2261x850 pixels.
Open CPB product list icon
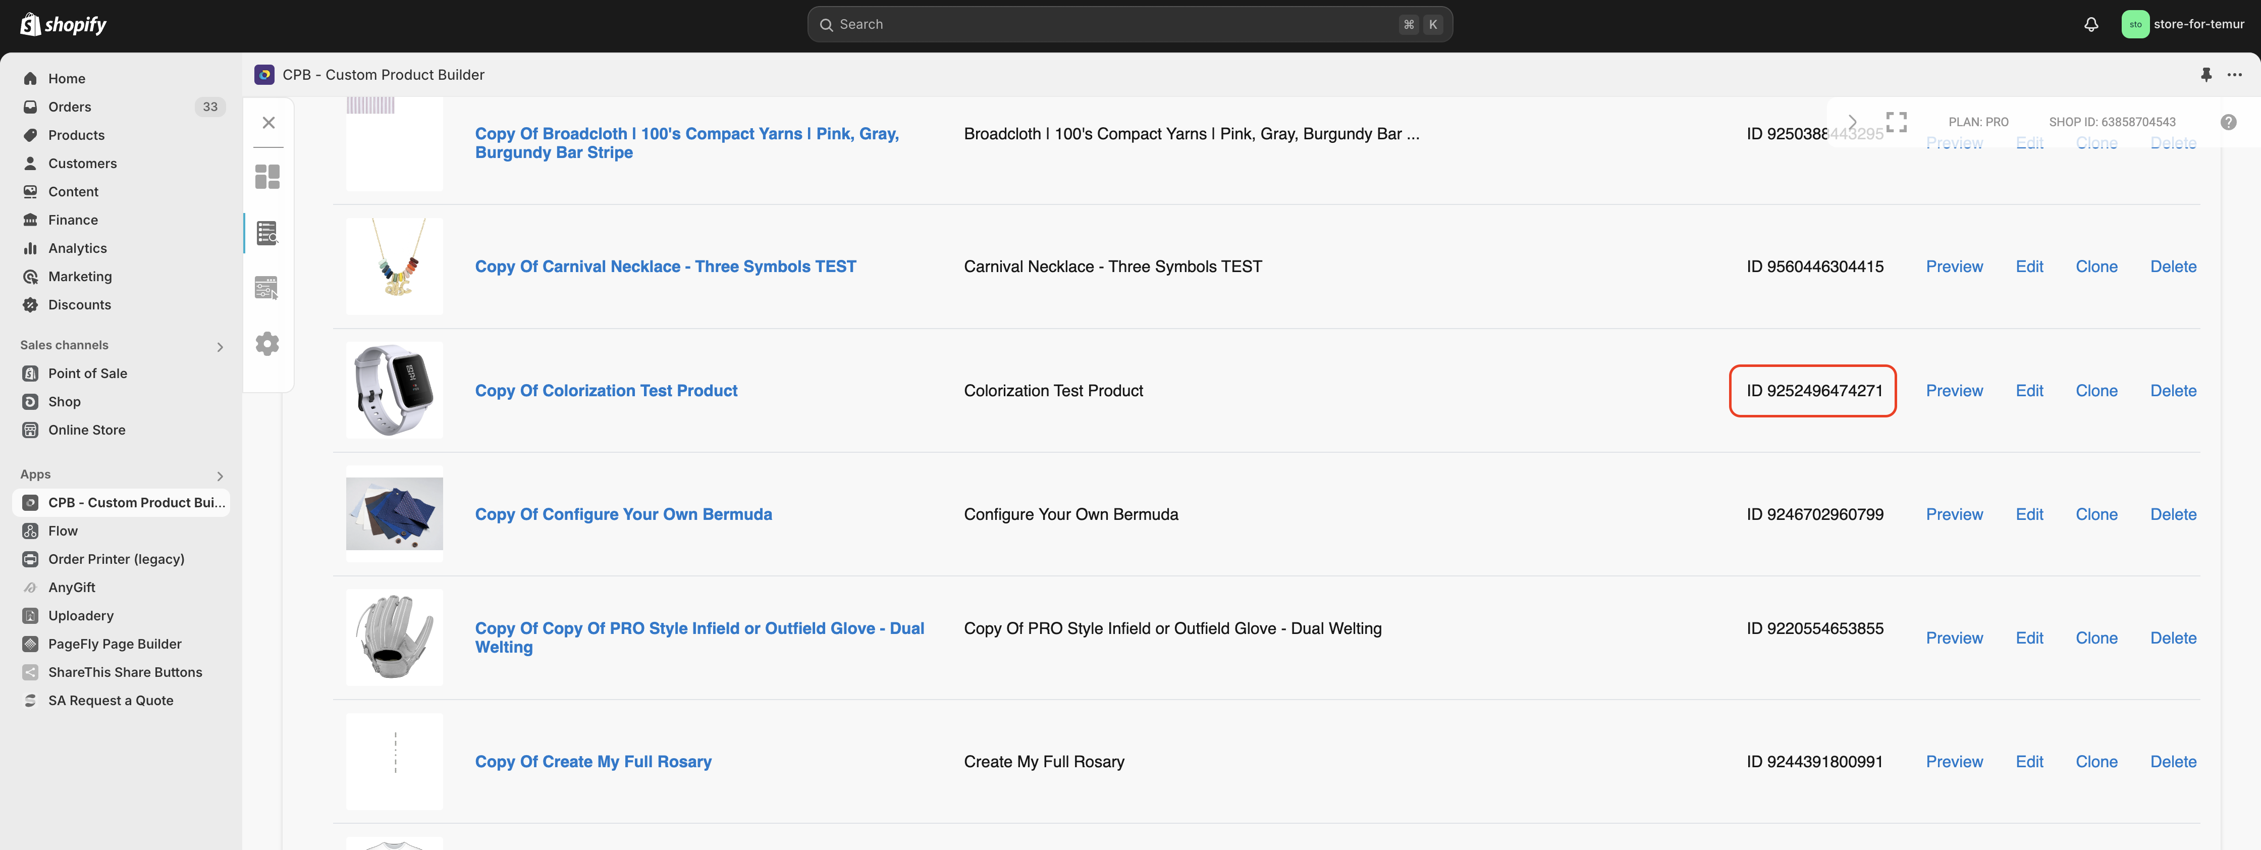(x=267, y=233)
